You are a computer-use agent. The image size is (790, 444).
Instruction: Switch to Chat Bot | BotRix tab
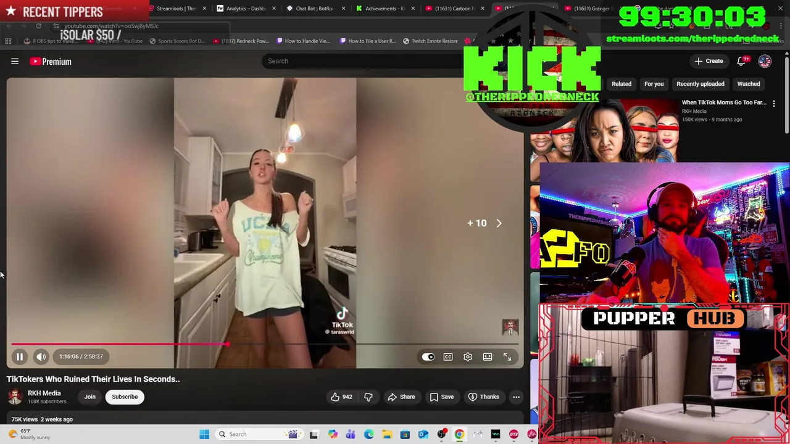click(x=314, y=9)
